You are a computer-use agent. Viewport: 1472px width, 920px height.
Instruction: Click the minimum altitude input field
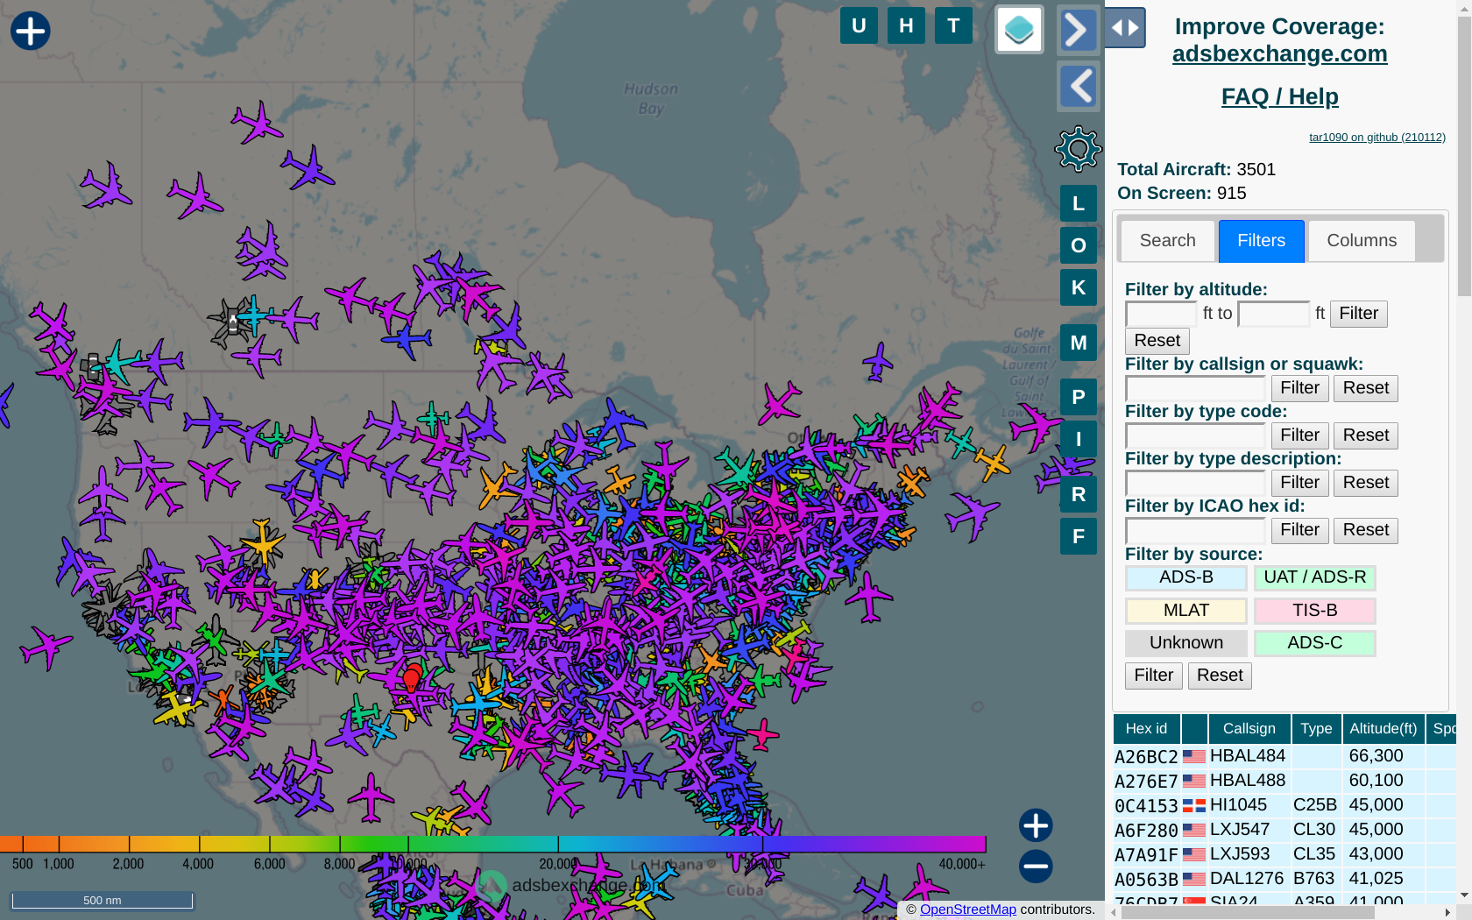[x=1161, y=314]
